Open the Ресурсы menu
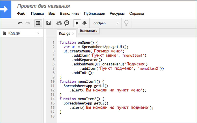Screen dimensions: 197x123 tap(117, 13)
